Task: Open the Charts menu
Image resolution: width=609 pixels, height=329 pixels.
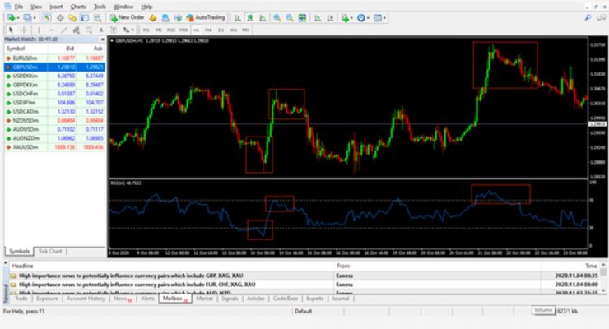Action: (78, 6)
